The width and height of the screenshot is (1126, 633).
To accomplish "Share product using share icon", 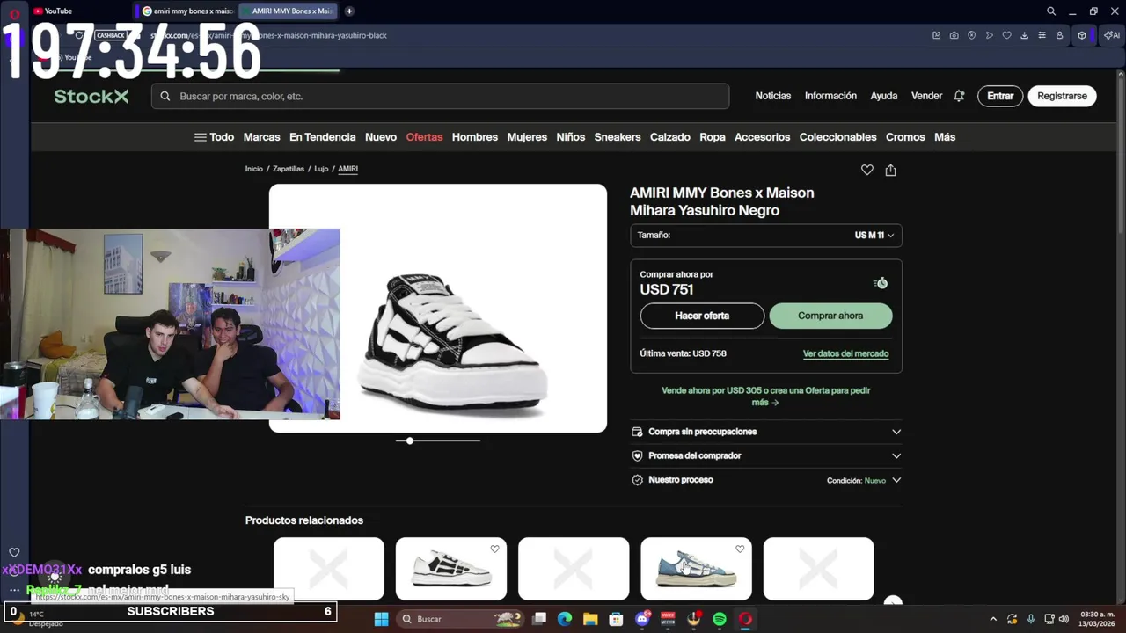I will point(890,170).
